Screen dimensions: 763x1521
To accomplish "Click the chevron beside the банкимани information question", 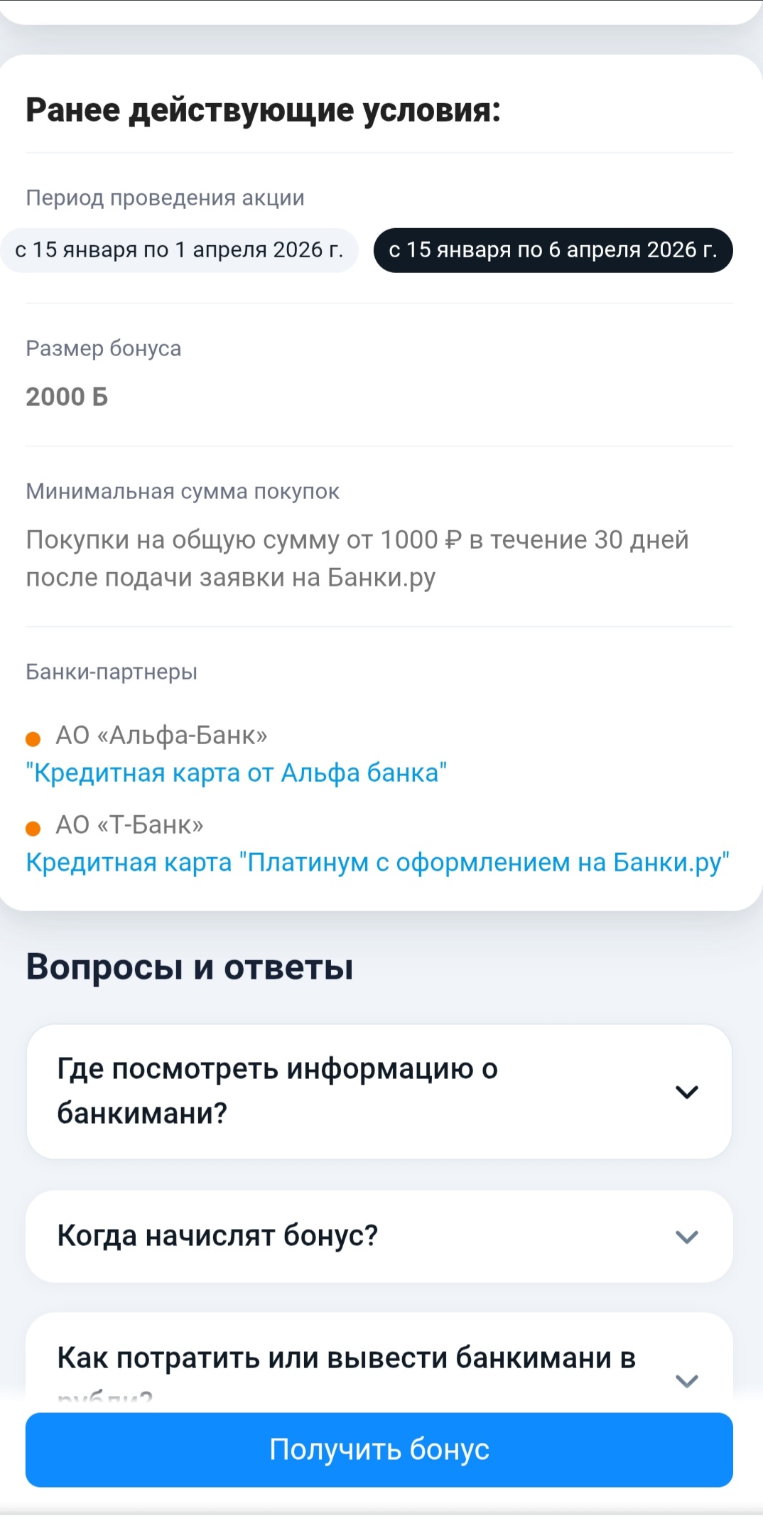I will (x=686, y=1092).
